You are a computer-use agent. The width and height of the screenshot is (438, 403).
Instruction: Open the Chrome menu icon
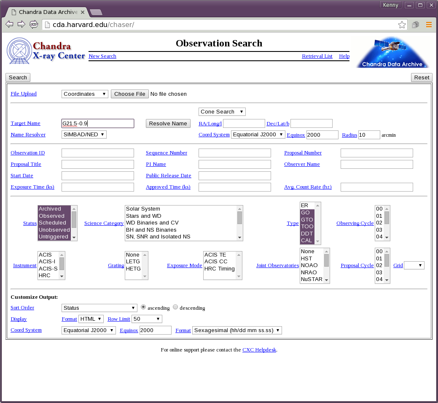click(x=429, y=24)
